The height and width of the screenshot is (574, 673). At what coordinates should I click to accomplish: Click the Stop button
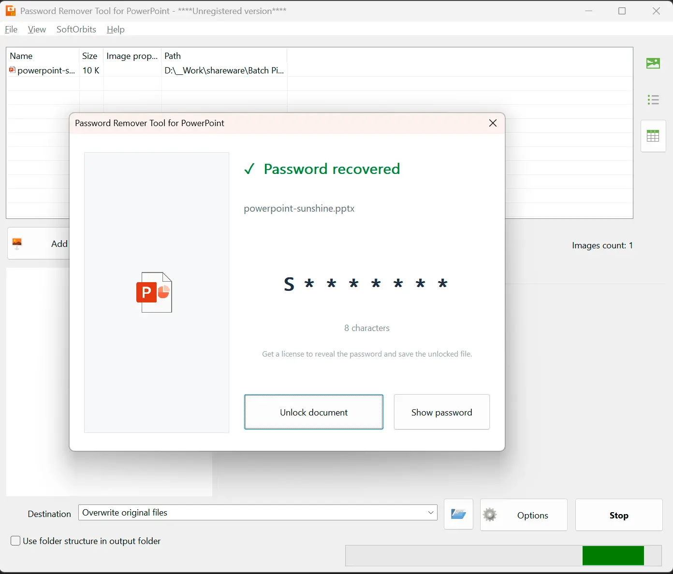tap(619, 515)
